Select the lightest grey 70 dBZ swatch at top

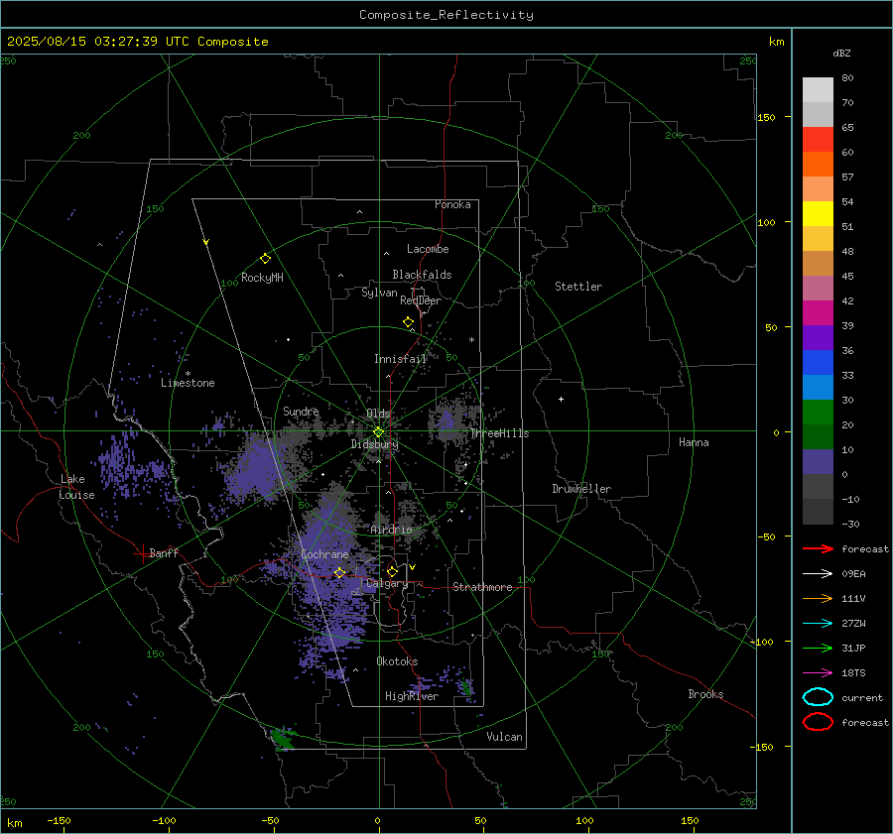818,90
